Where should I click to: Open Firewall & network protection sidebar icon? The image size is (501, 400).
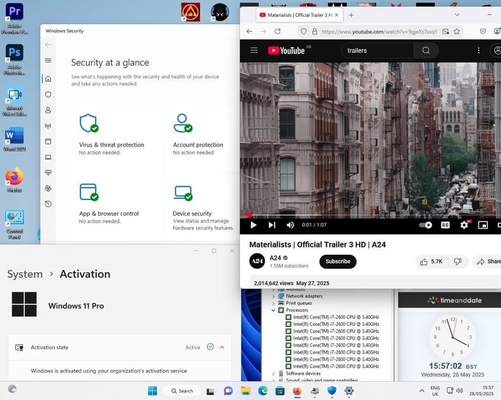[x=48, y=126]
